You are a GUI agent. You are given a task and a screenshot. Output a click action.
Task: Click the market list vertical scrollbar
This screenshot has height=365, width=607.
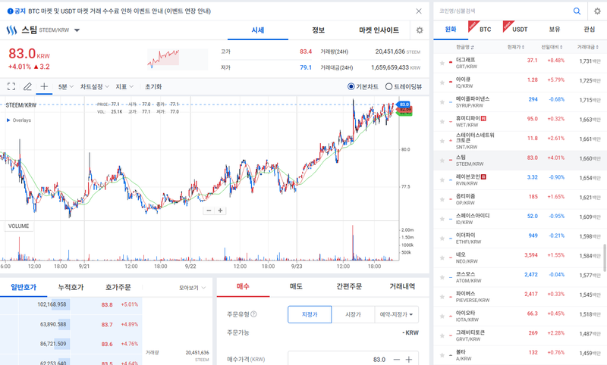pyautogui.click(x=605, y=257)
